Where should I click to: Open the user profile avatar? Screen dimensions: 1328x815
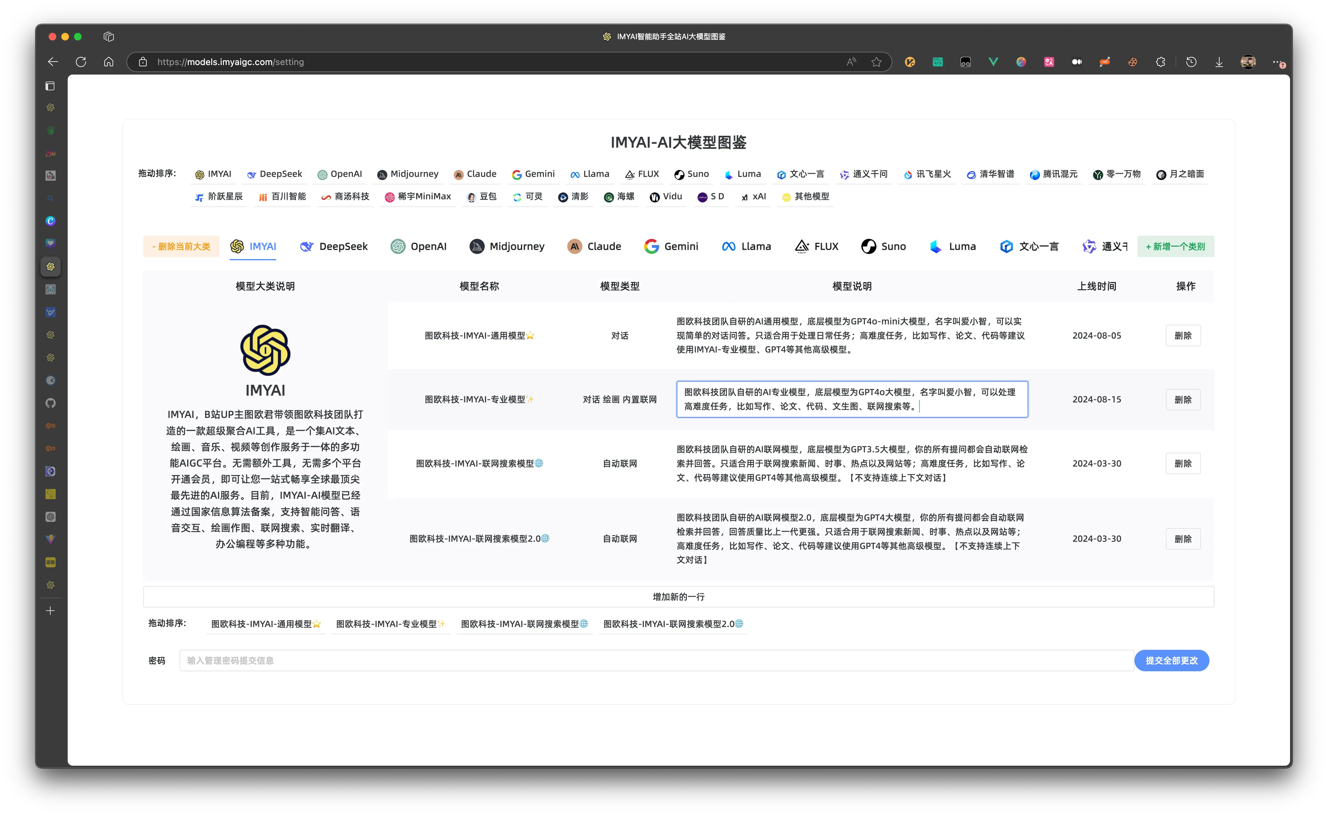[x=1248, y=62]
